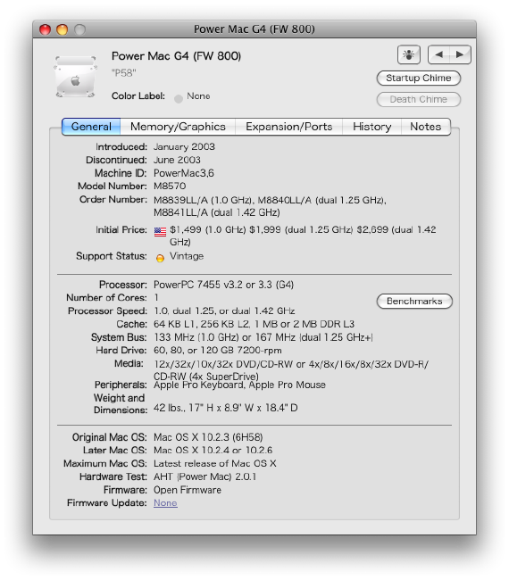
Task: Click the Maximum Mac OS value text
Action: 214,463
